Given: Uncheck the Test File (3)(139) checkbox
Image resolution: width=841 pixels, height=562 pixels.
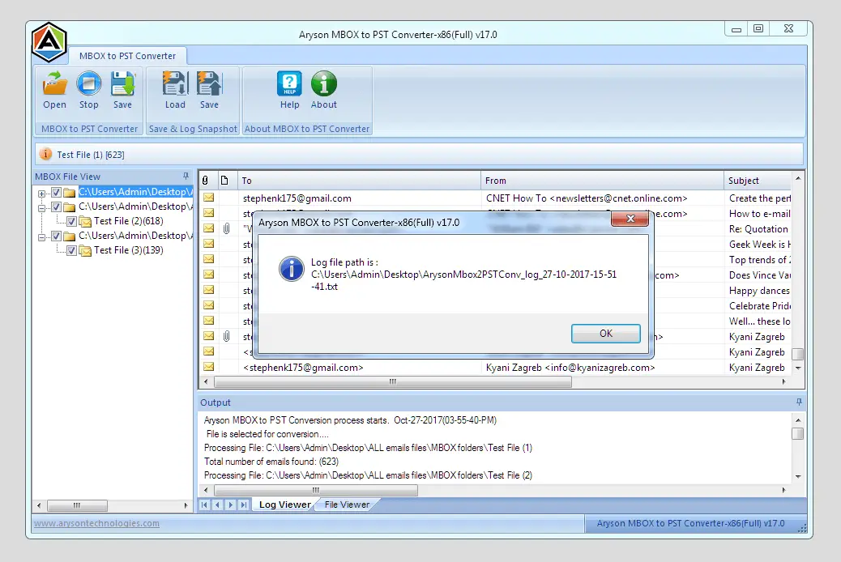Looking at the screenshot, I should pyautogui.click(x=71, y=250).
